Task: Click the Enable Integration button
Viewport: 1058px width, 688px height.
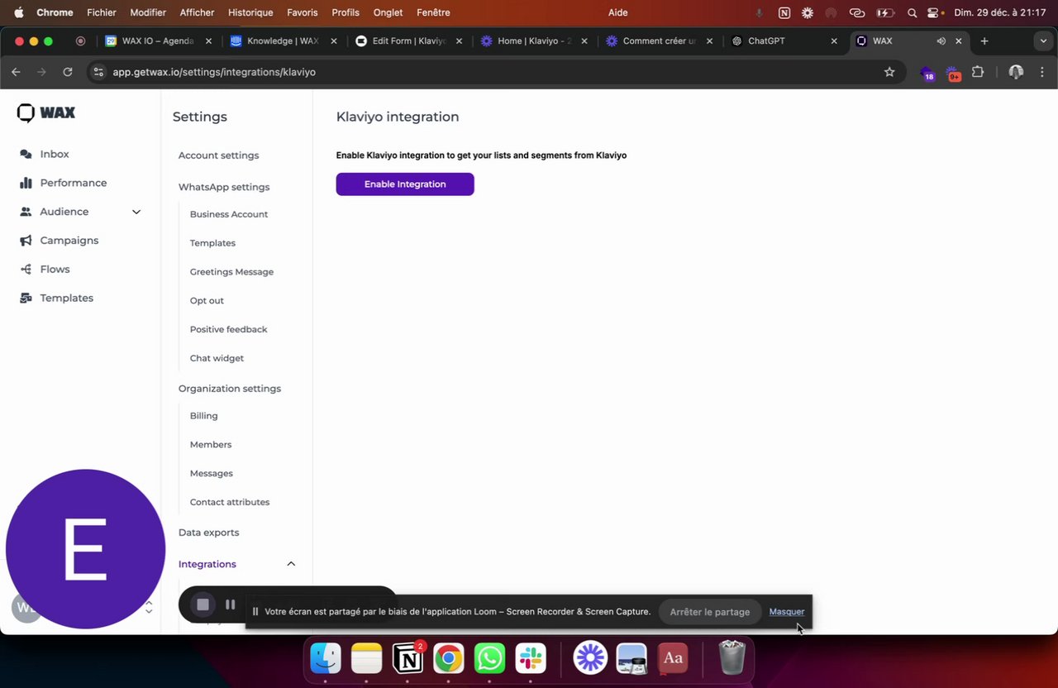Action: click(x=405, y=184)
